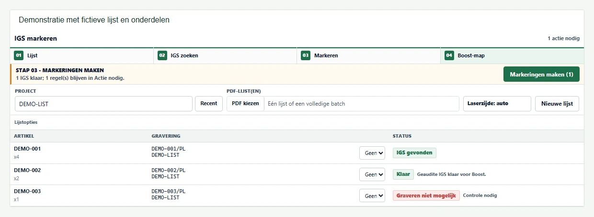Click the DEMO-001/PL engraving text

point(169,149)
